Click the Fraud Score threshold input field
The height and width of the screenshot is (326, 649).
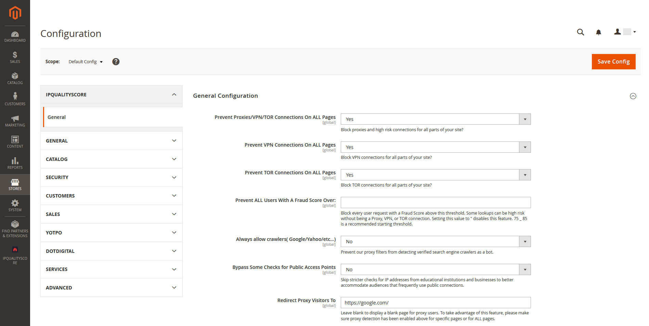[436, 203]
